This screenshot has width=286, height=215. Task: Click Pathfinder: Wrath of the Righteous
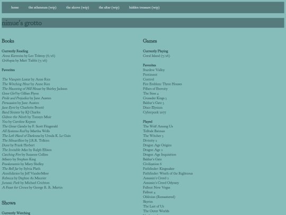click(x=168, y=173)
